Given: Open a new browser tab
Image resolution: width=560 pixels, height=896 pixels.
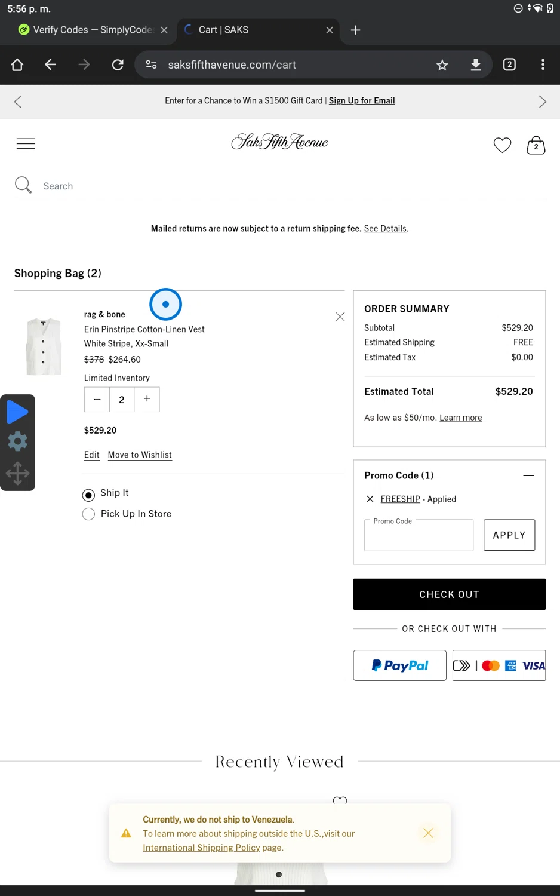Looking at the screenshot, I should (x=355, y=30).
